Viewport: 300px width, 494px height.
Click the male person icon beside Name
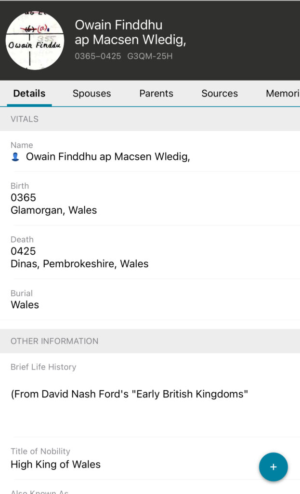click(15, 157)
